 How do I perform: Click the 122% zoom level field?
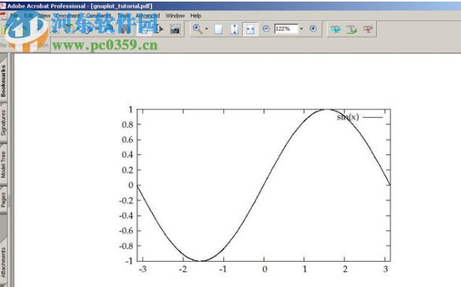pyautogui.click(x=286, y=29)
